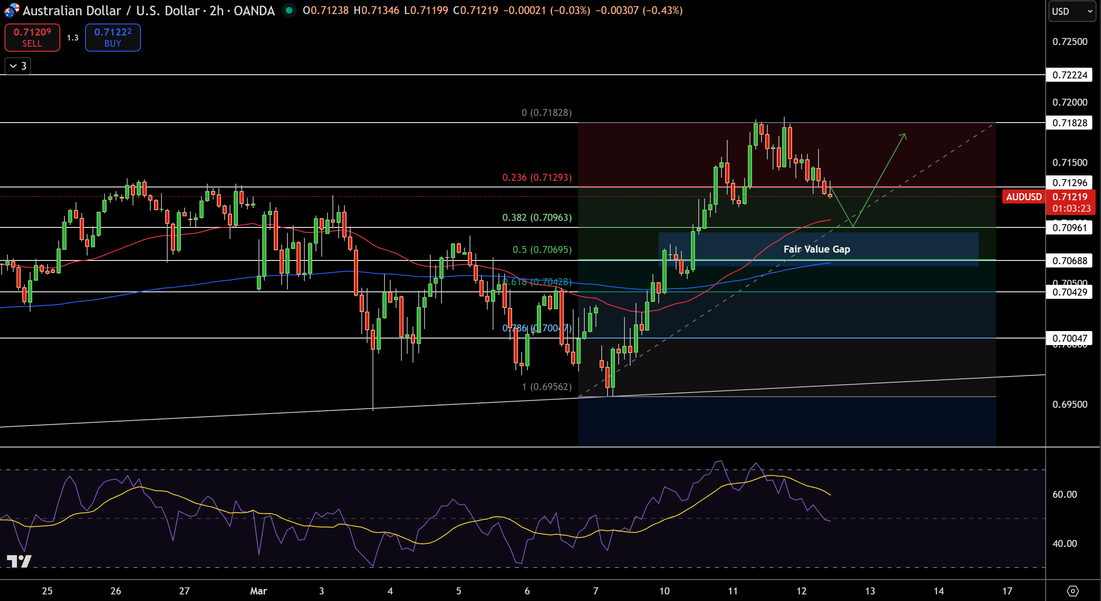This screenshot has width=1101, height=601.
Task: Click the blue BUY 0.71222 button
Action: (x=113, y=38)
